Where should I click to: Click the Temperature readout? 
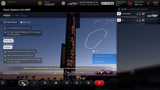98,22
